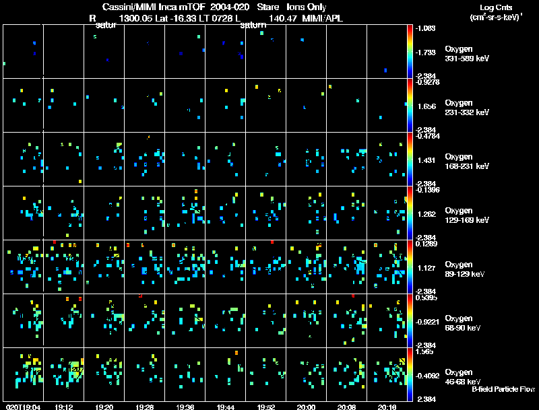
Task: Open the Oxygen 68-90 keV panel at 19:20
Action: pos(104,320)
